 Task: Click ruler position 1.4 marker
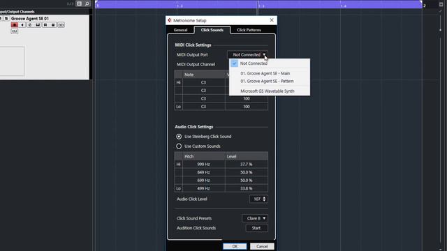tap(343, 6)
